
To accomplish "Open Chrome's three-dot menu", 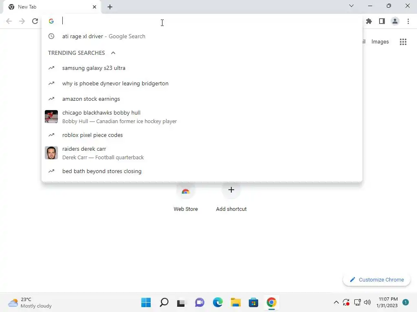I will coord(408,21).
